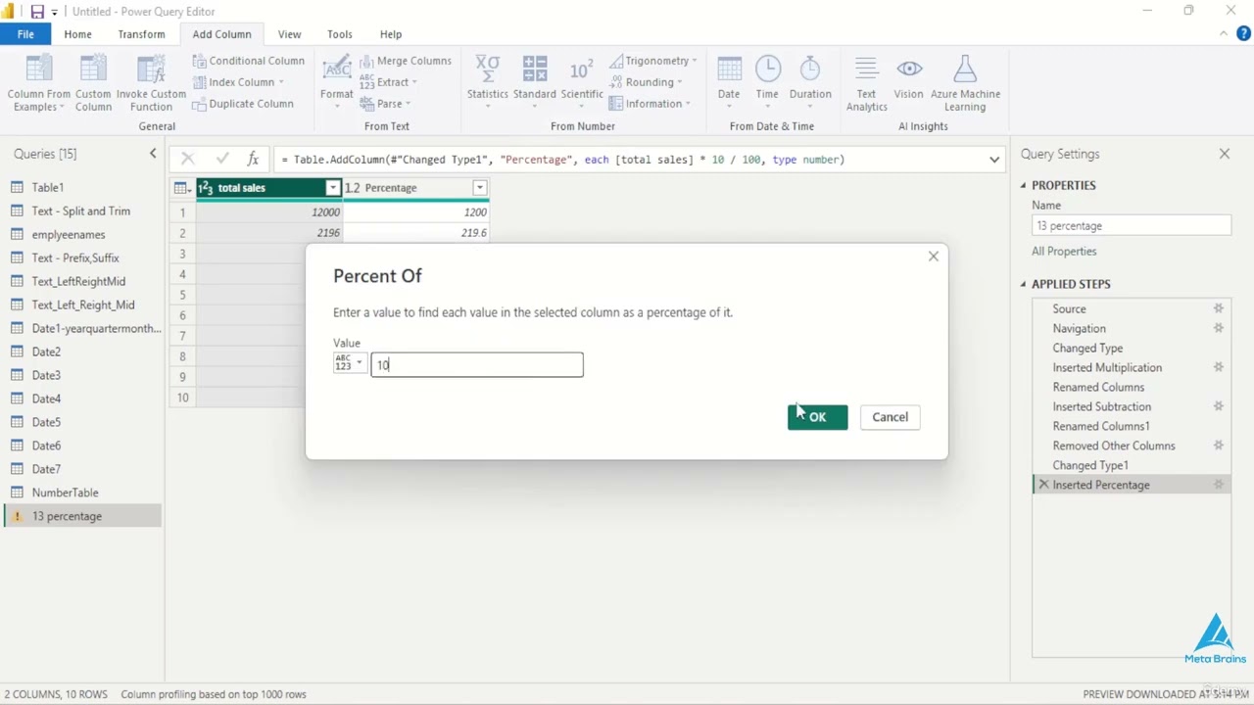
Task: Open Text Analytics
Action: 866,84
